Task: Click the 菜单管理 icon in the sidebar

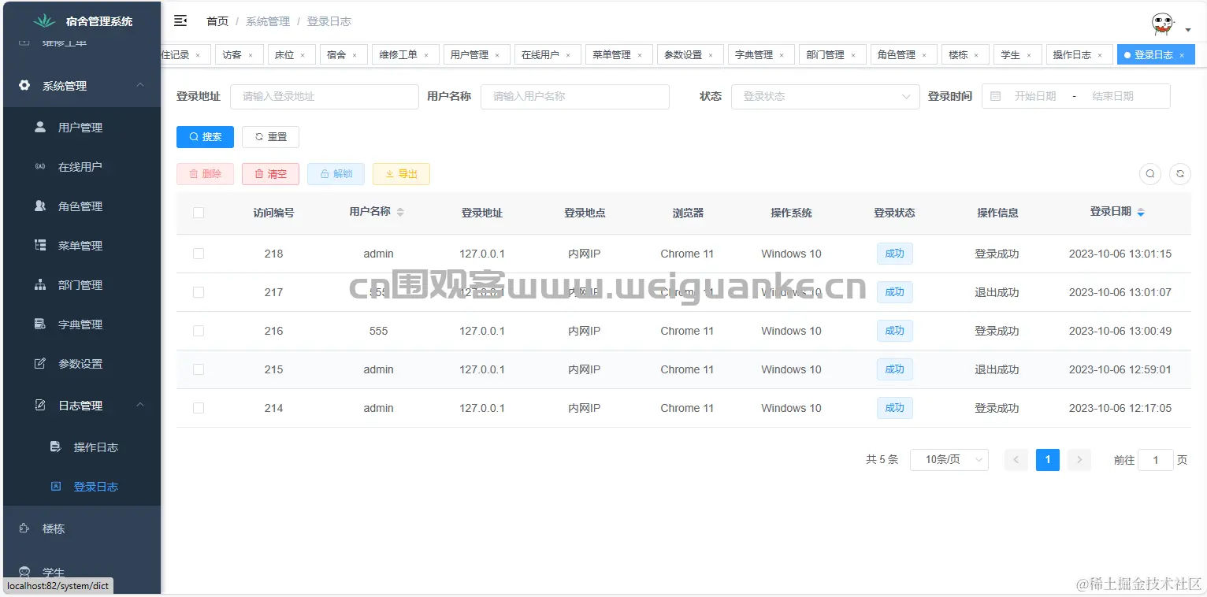Action: 40,245
